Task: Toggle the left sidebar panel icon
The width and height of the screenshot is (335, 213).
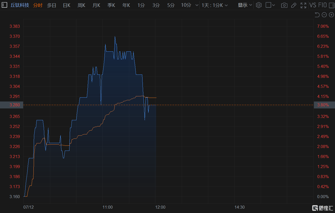Action: pyautogui.click(x=4, y=5)
